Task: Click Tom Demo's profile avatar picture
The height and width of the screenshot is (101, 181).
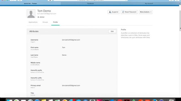Action: [31, 14]
